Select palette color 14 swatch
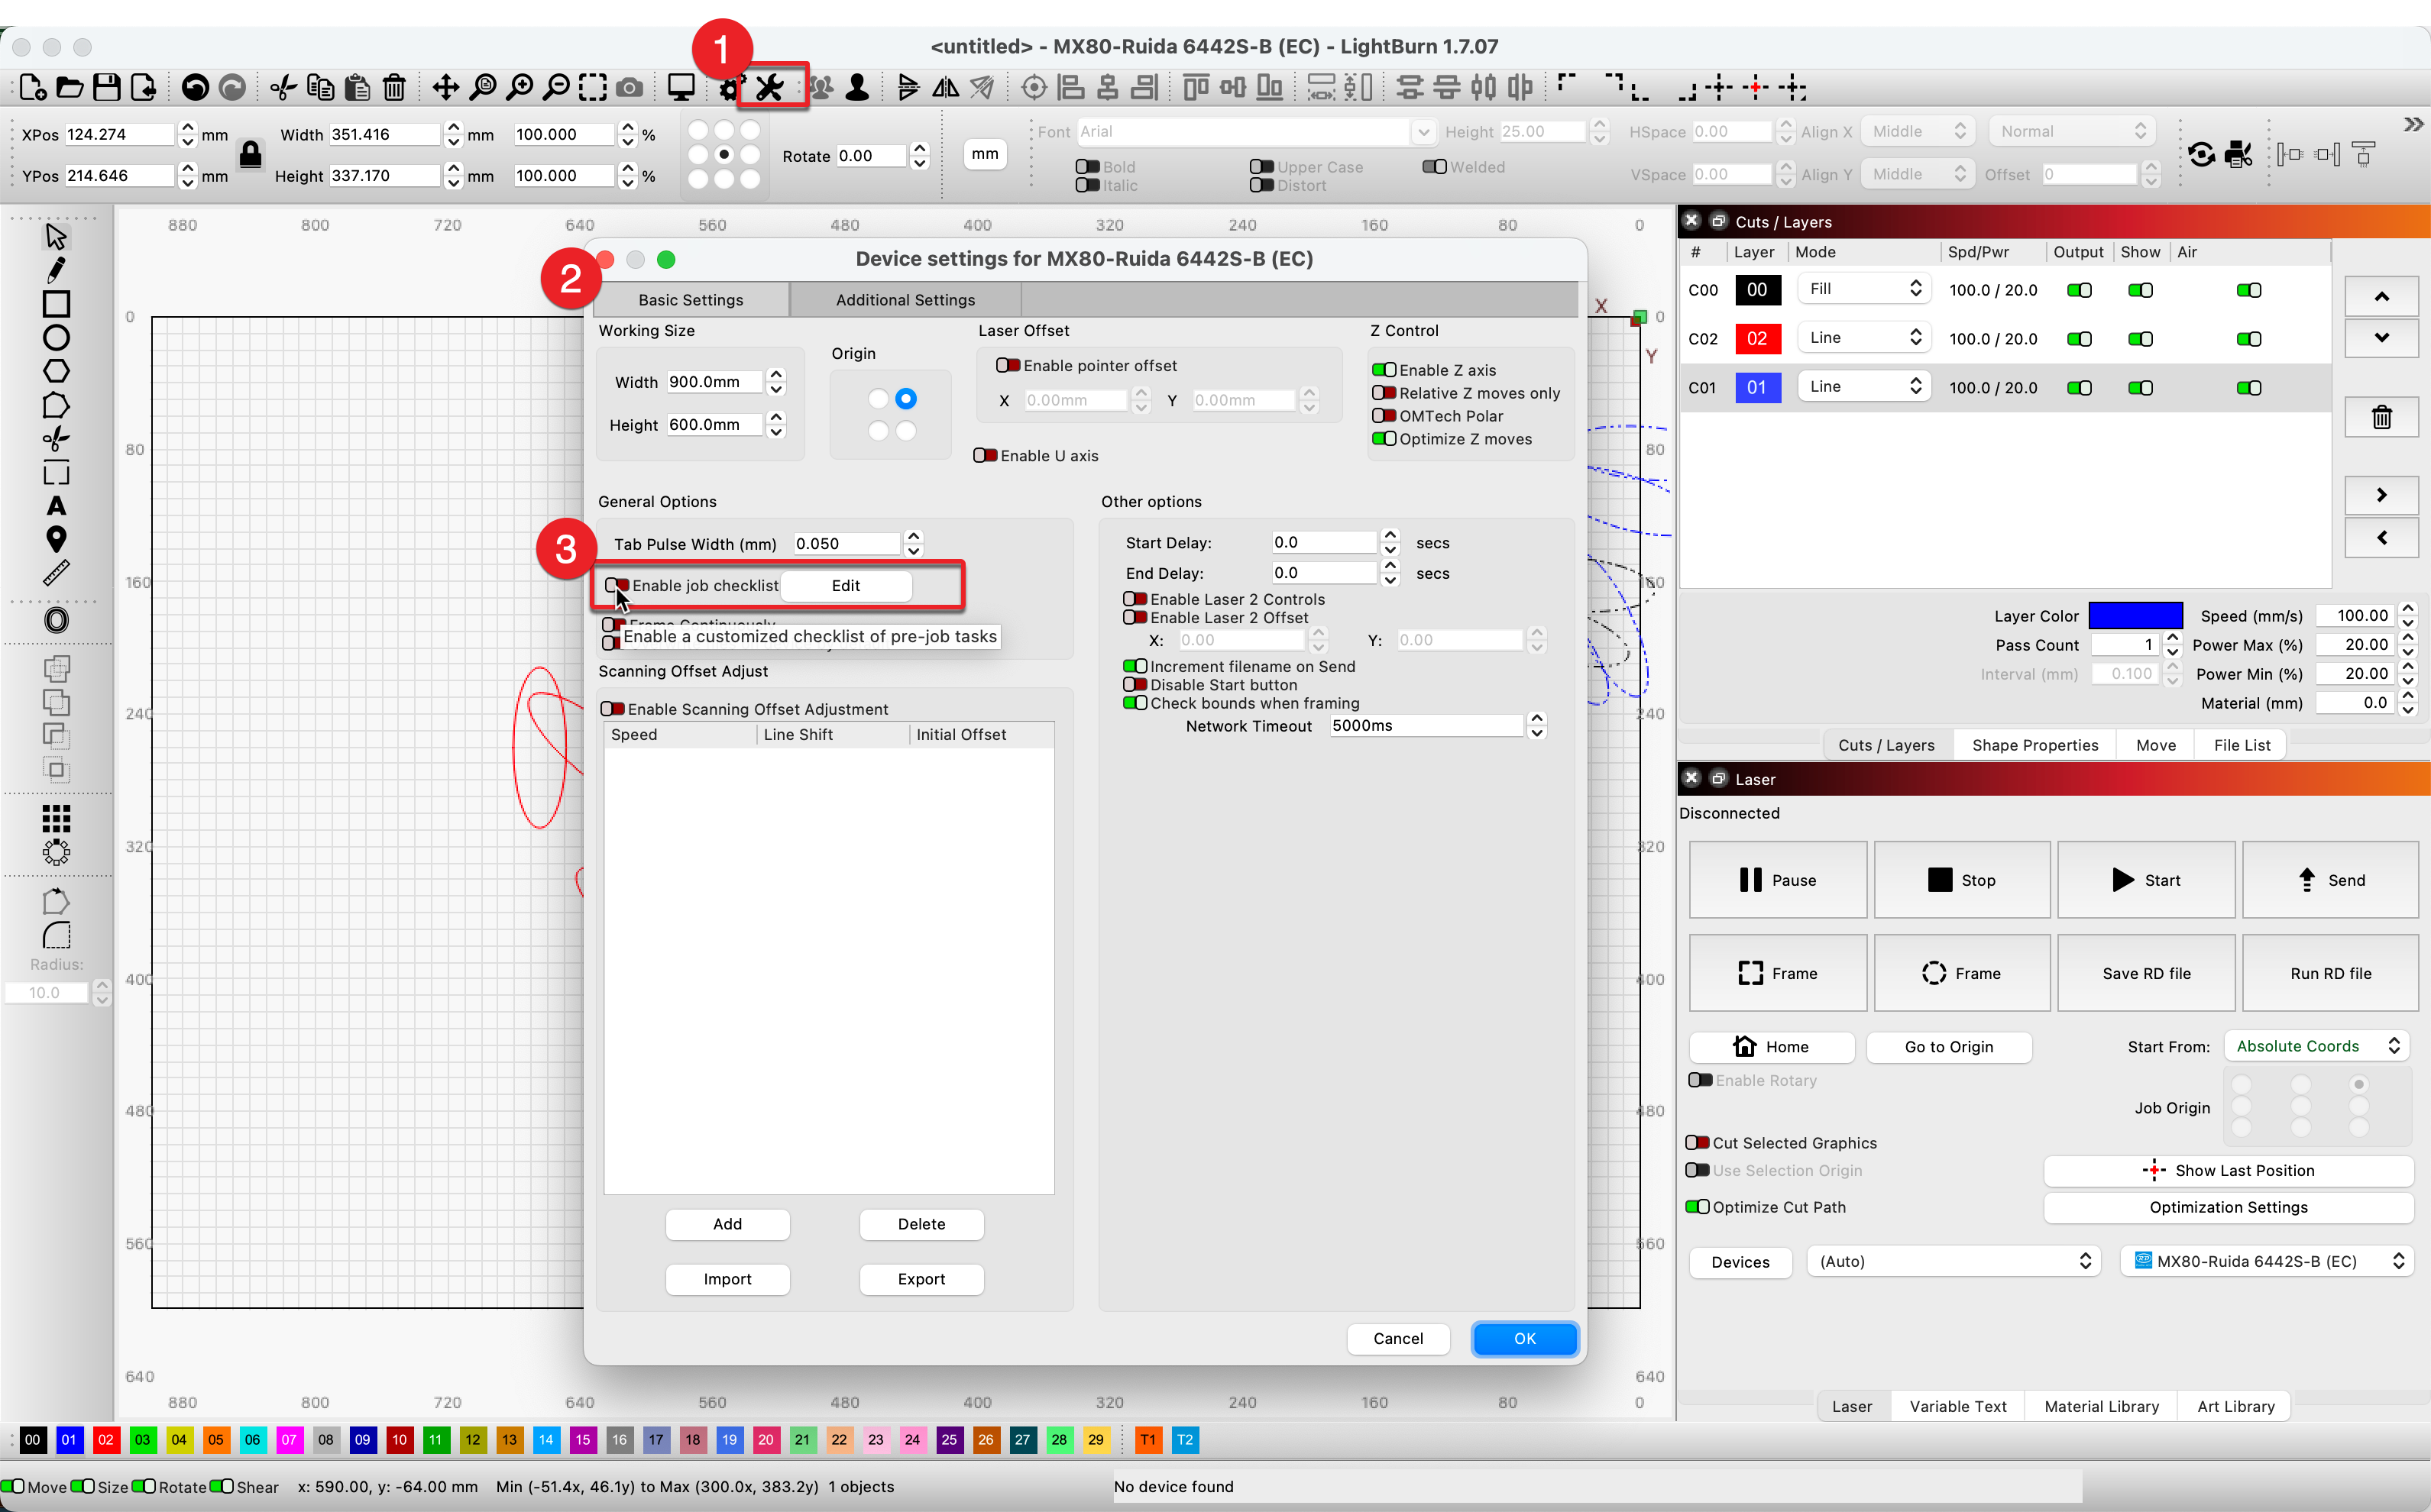Viewport: 2431px width, 1512px height. click(545, 1439)
